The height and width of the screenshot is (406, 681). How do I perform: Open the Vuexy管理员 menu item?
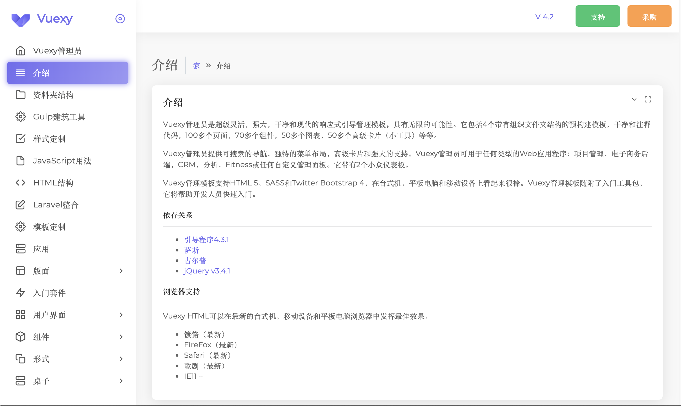pyautogui.click(x=68, y=51)
